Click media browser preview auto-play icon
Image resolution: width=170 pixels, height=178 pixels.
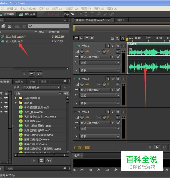coord(49,161)
